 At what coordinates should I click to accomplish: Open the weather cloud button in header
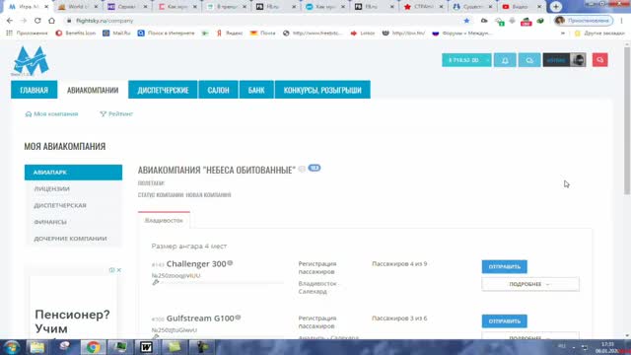529,60
